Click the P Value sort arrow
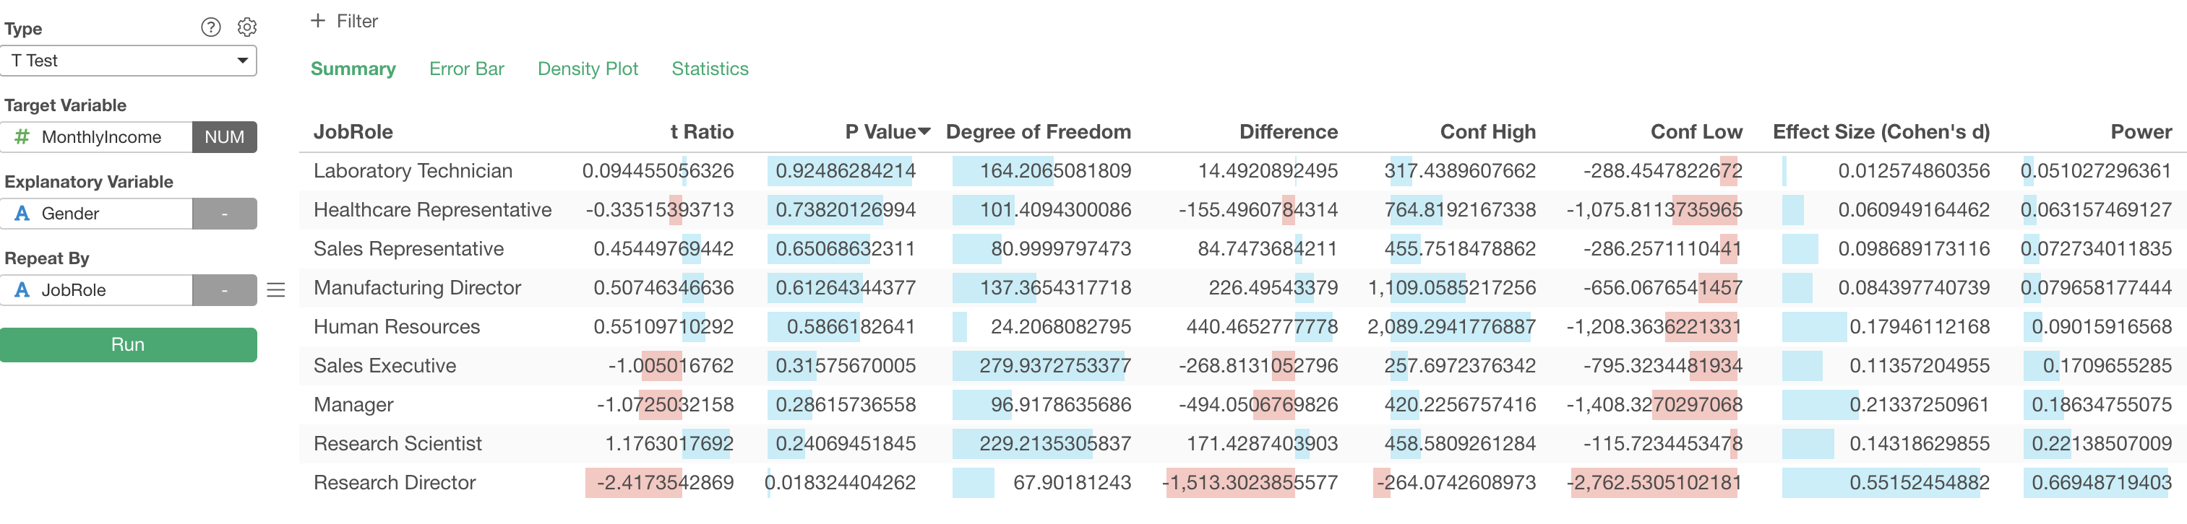2187x524 pixels. coord(924,131)
